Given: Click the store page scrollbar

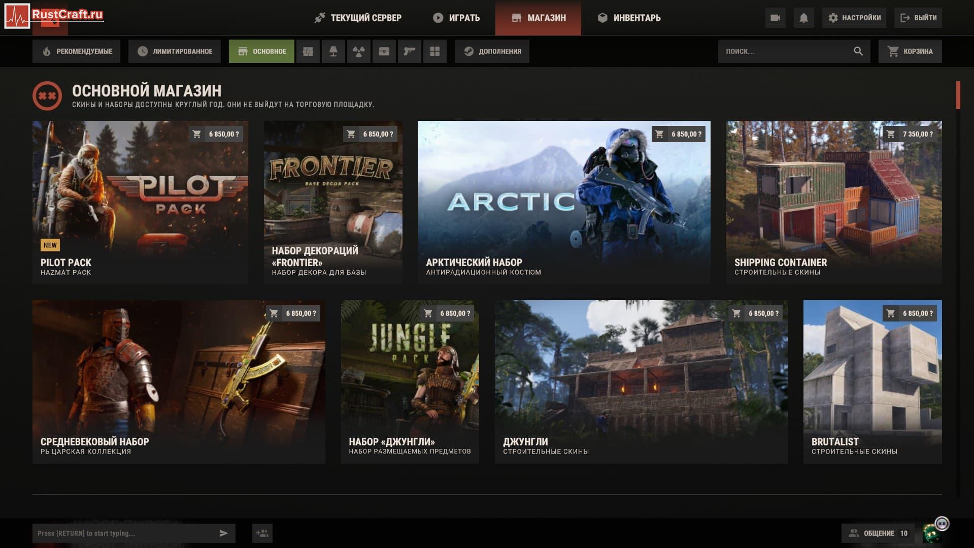Looking at the screenshot, I should pyautogui.click(x=958, y=95).
